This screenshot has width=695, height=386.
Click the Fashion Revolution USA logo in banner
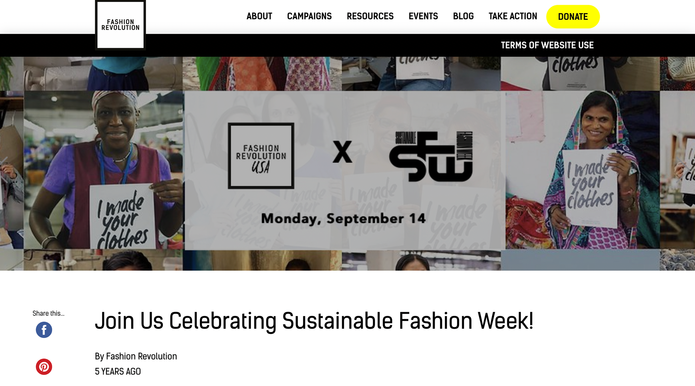pos(261,156)
